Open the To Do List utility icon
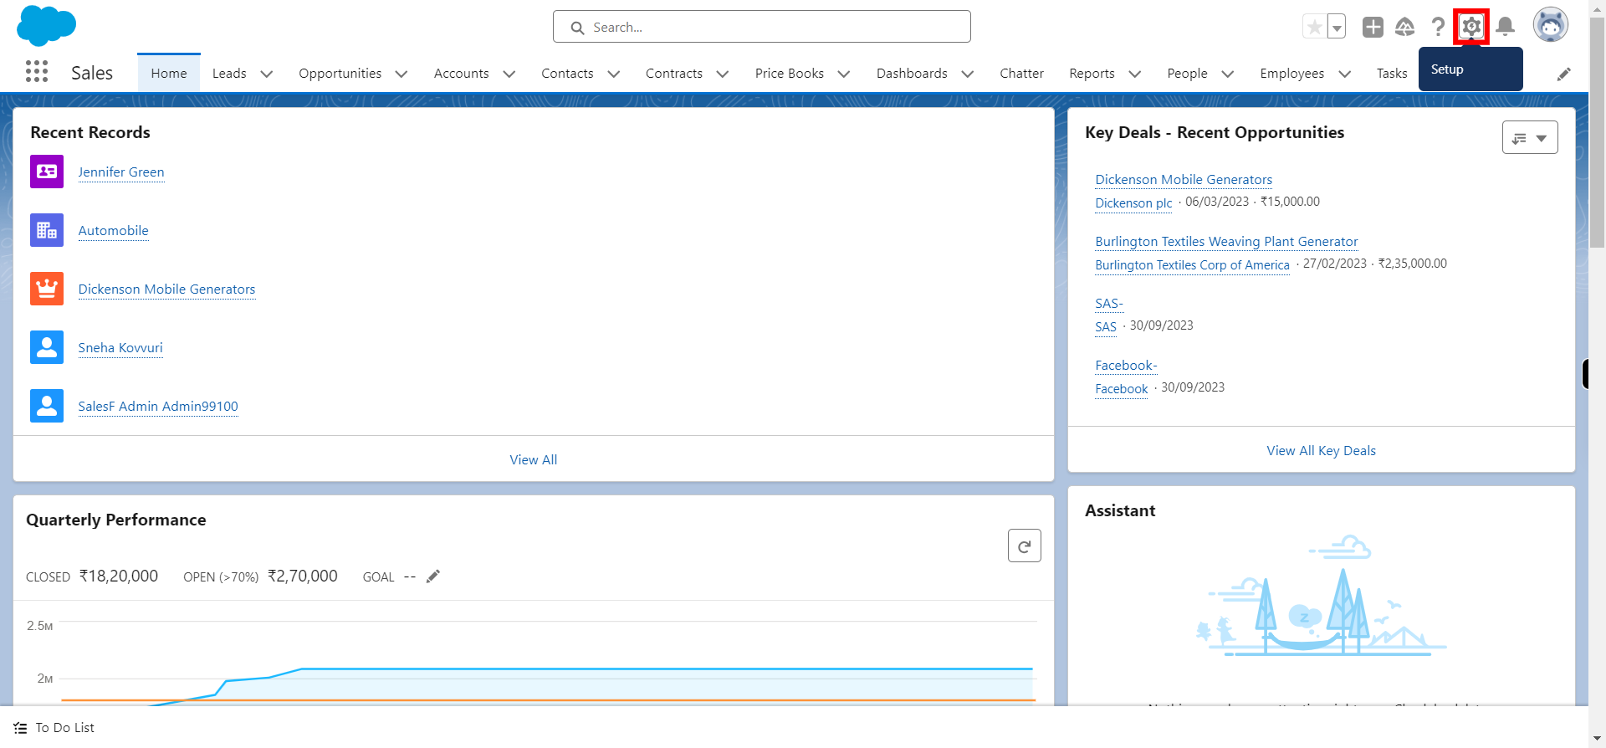This screenshot has width=1606, height=748. [21, 728]
